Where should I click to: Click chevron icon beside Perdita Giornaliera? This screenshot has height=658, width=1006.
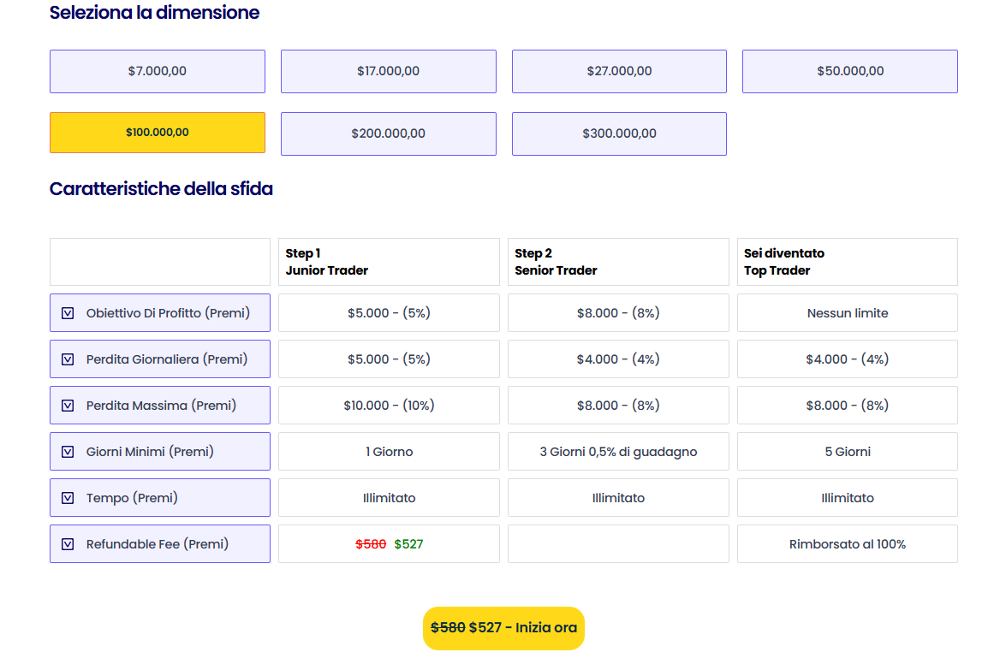click(x=68, y=359)
